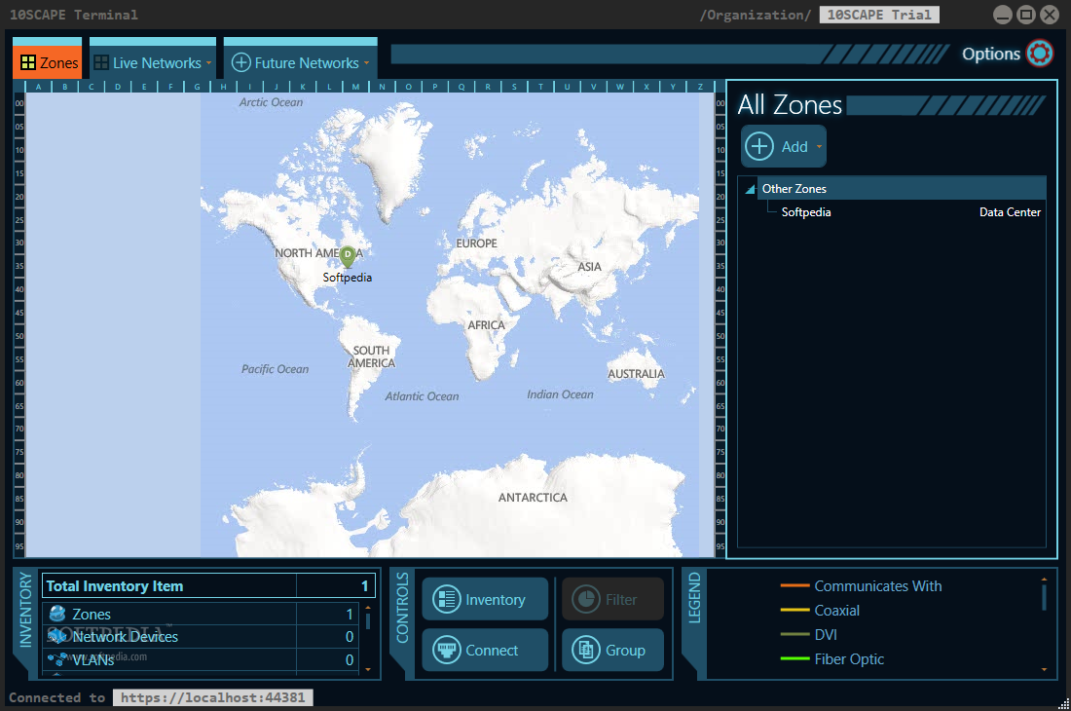Click the Filter control button
Image resolution: width=1071 pixels, height=711 pixels.
click(x=612, y=599)
